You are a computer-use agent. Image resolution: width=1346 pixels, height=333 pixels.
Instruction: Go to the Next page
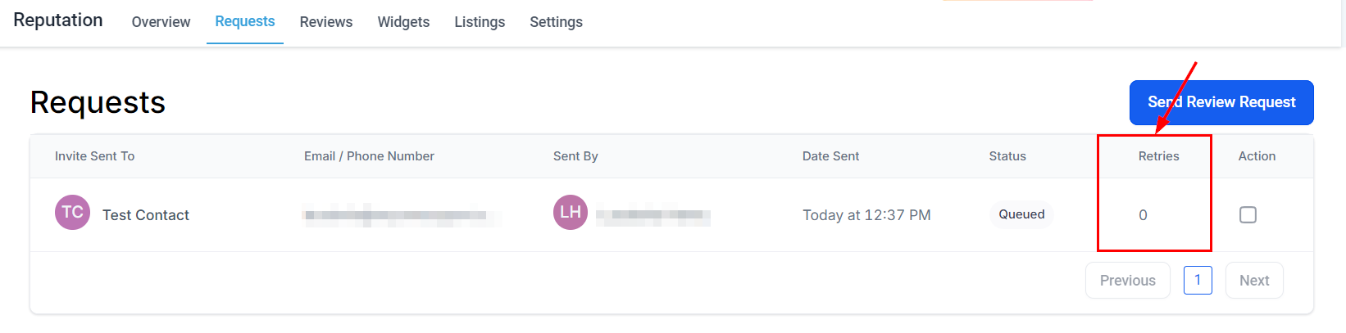(x=1254, y=281)
